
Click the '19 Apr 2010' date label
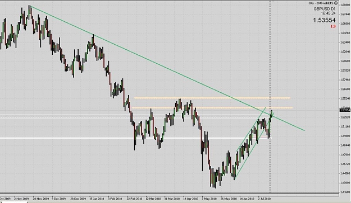pos(191,199)
